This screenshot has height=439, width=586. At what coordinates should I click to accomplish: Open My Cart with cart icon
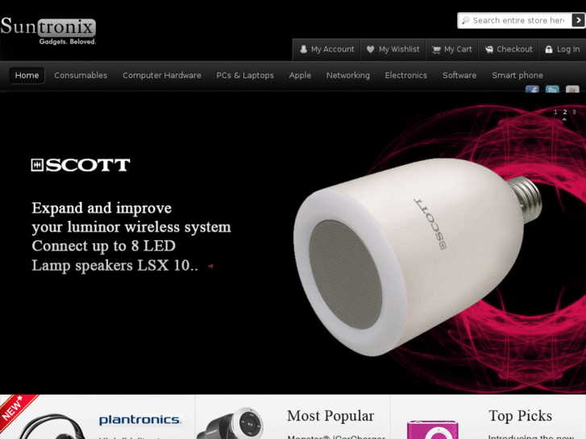(x=452, y=49)
